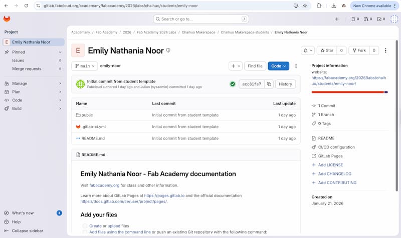401x238 pixels.
Task: Fork the project
Action: (359, 50)
